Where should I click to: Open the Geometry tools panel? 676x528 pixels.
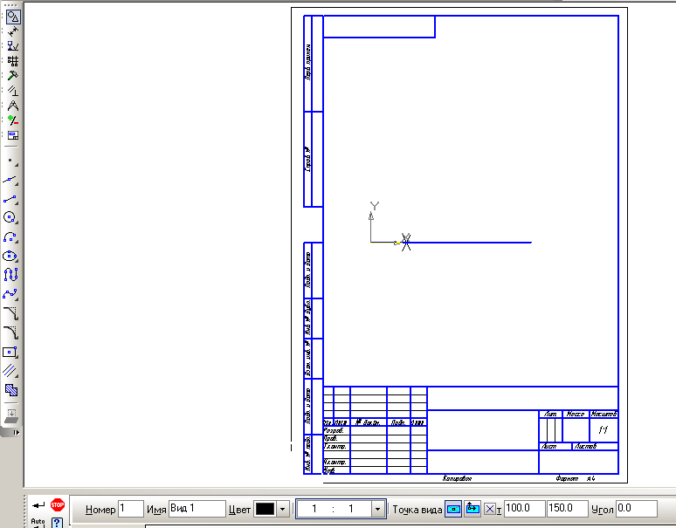click(13, 17)
